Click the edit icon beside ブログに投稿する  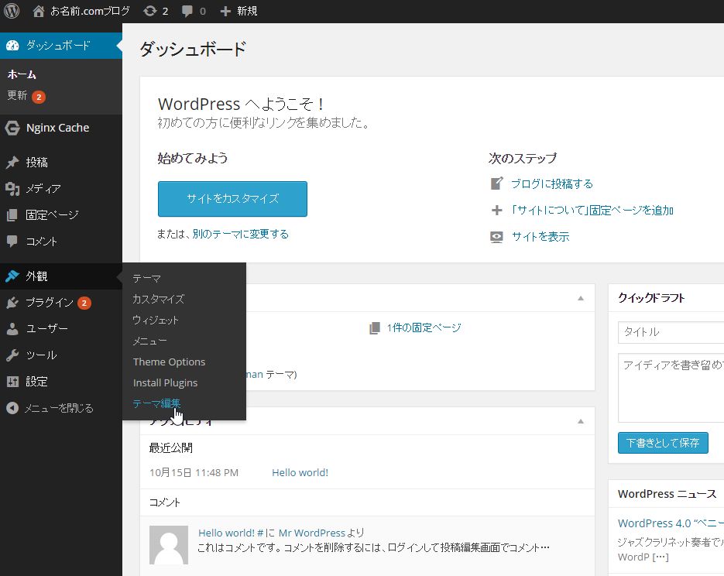(496, 183)
